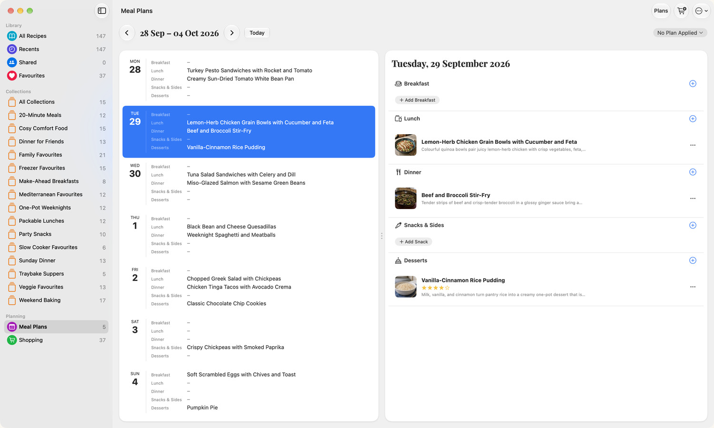
Task: Toggle the sidebar visibility icon
Action: tap(102, 10)
